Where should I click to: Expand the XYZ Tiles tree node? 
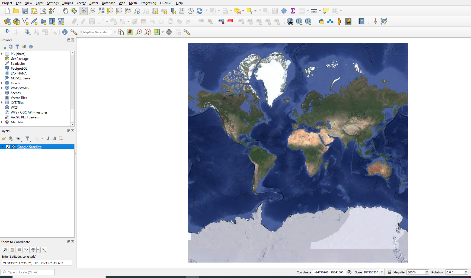[x=2, y=102]
